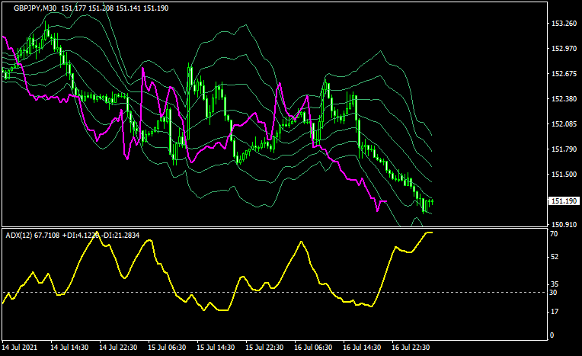Click the 15 Jul 06:30 time label
Image resolution: width=582 pixels, height=356 pixels.
click(x=167, y=348)
